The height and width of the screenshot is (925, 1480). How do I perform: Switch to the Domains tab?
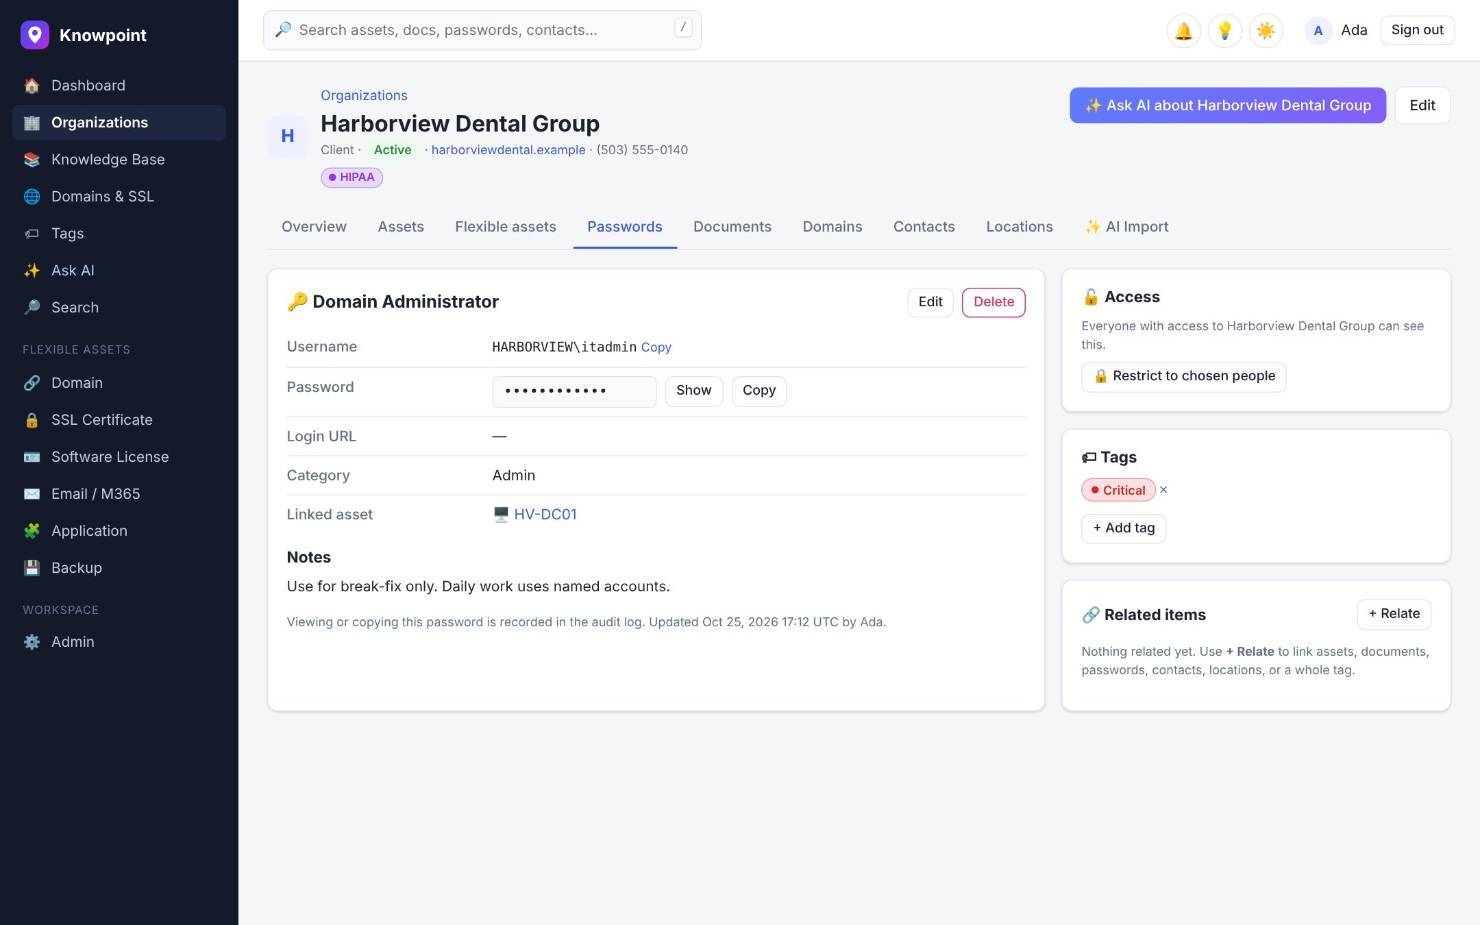[x=832, y=227]
